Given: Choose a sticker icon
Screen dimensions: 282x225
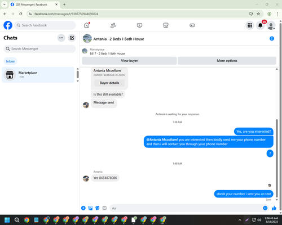Looking at the screenshot, I should 98,208.
